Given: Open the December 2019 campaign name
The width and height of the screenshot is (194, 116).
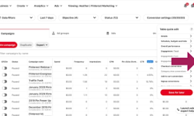Looking at the screenshot, I should click(x=40, y=107).
